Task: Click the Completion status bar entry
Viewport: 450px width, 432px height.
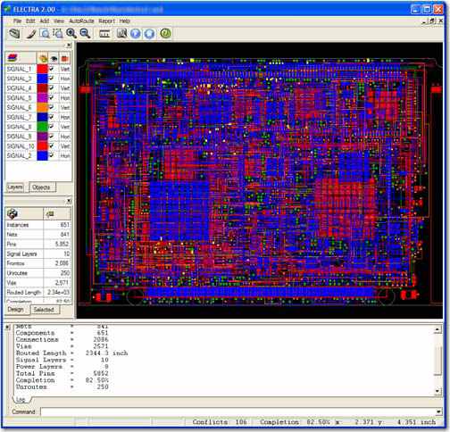Action: [x=295, y=422]
